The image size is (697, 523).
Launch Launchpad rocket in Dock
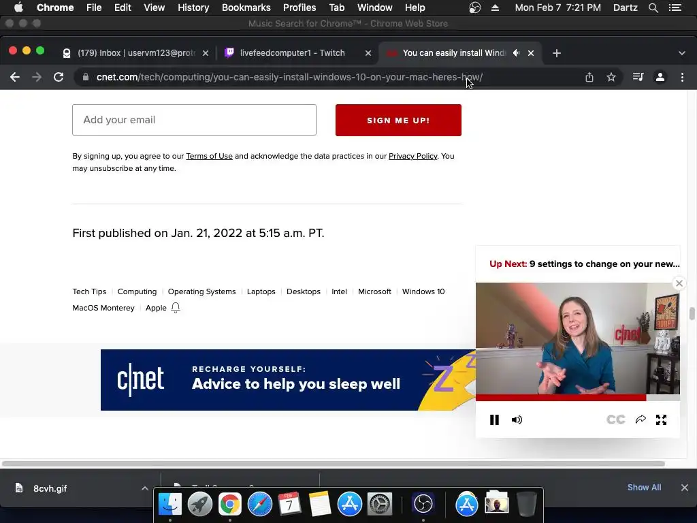(200, 505)
